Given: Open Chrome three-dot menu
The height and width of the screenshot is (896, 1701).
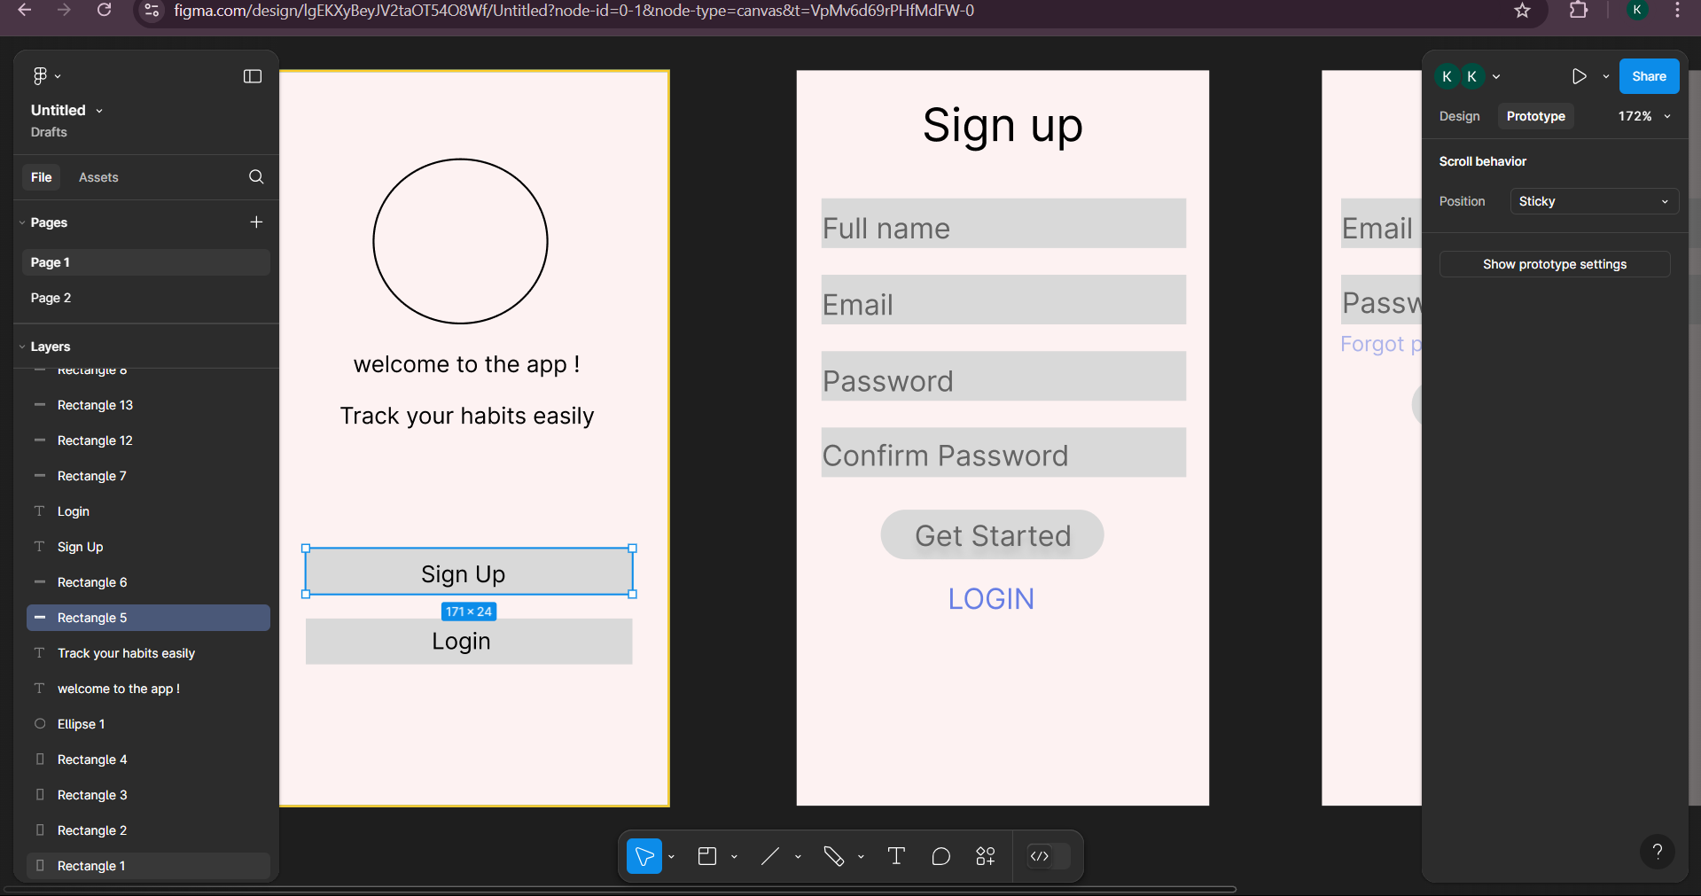Looking at the screenshot, I should click(x=1677, y=11).
